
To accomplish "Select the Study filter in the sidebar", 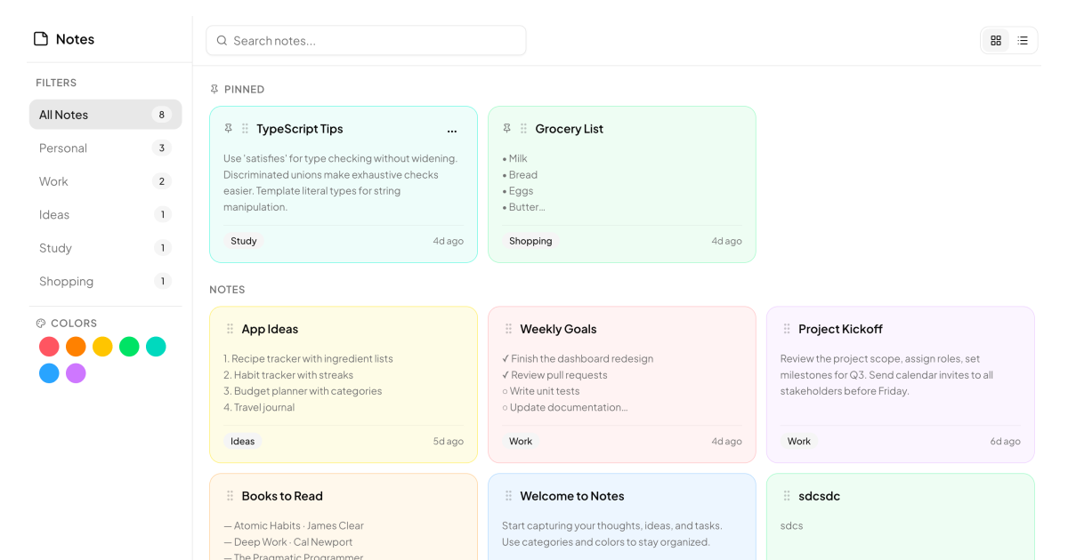I will 105,248.
